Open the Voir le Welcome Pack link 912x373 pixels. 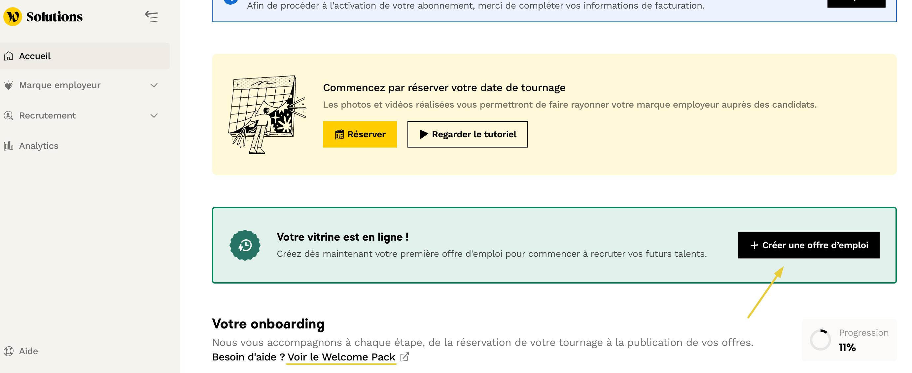coord(341,357)
